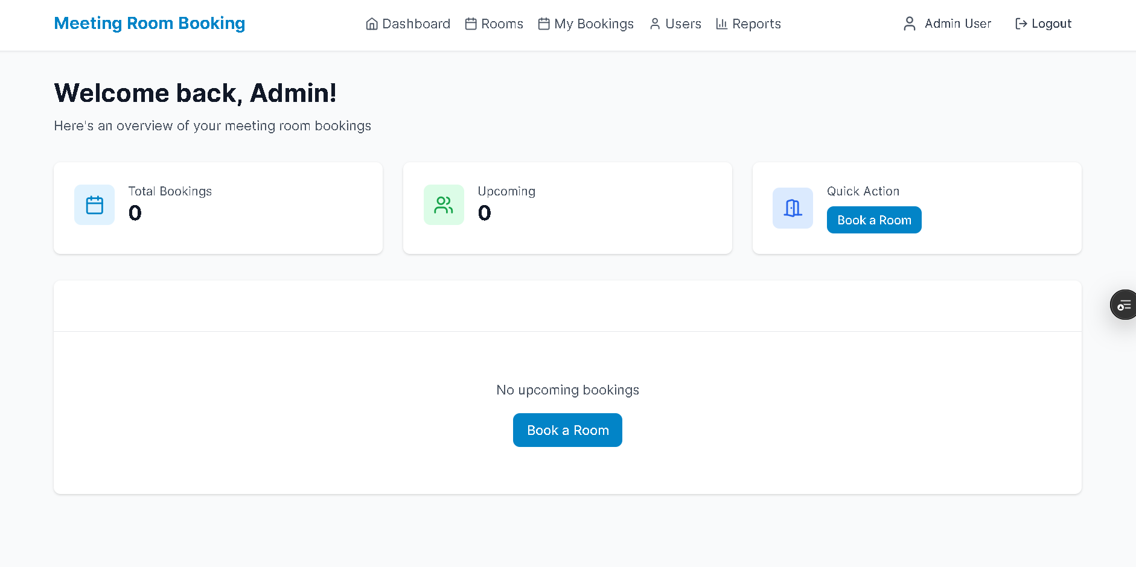Click the Dashboard home icon
1136x567 pixels.
coord(372,24)
